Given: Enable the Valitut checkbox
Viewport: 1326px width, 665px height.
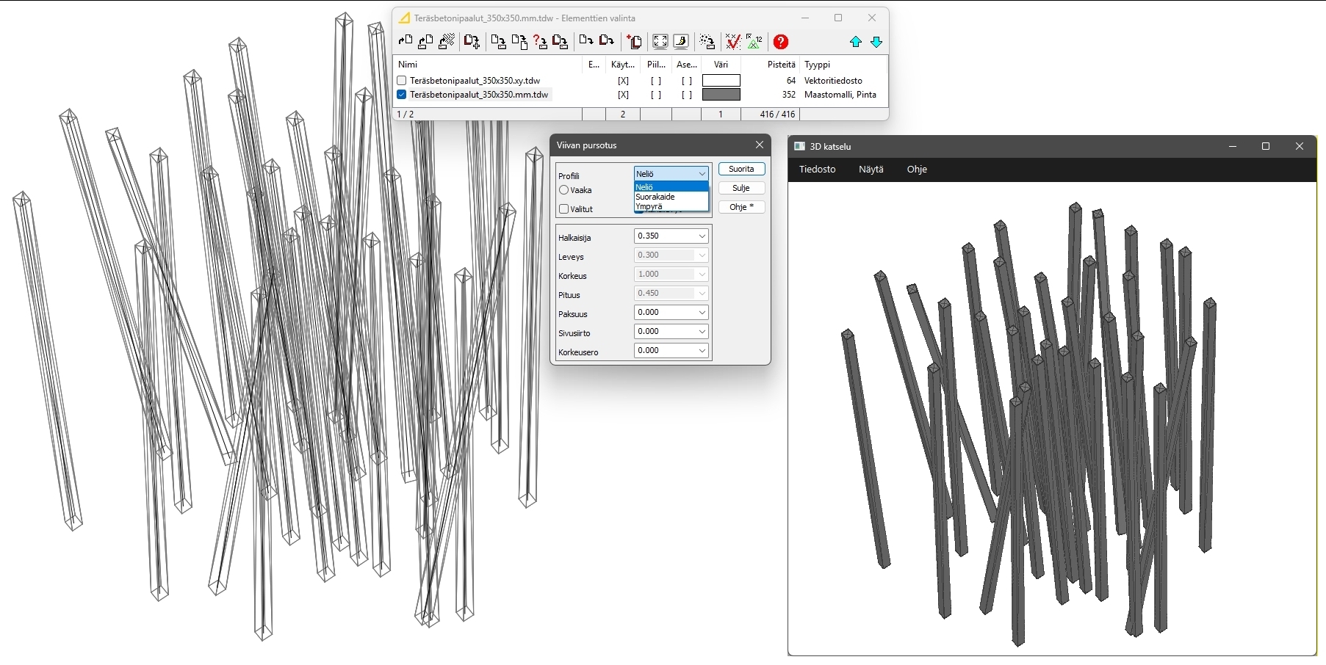Looking at the screenshot, I should pyautogui.click(x=564, y=209).
